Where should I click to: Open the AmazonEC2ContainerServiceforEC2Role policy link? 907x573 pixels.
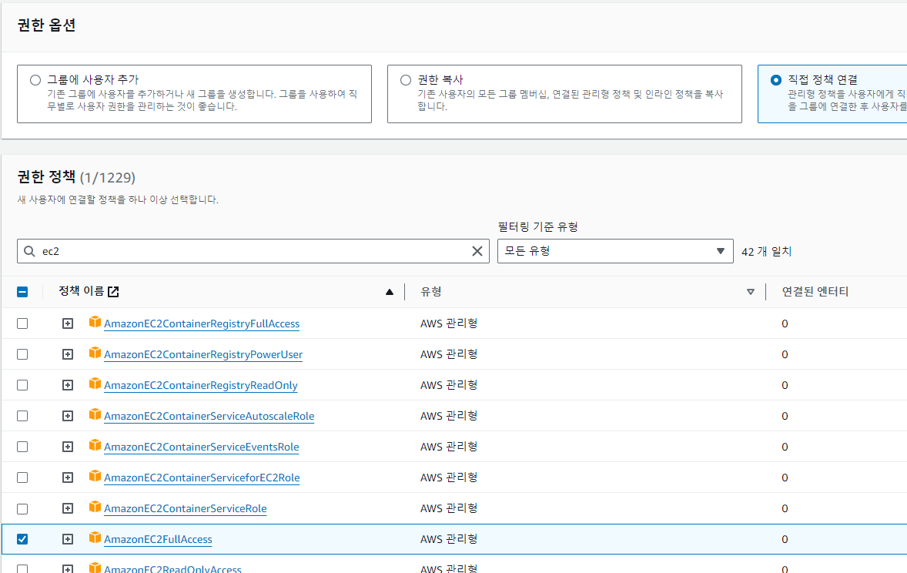point(202,477)
